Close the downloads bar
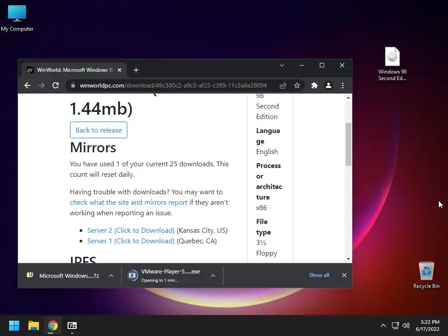 [x=344, y=275]
